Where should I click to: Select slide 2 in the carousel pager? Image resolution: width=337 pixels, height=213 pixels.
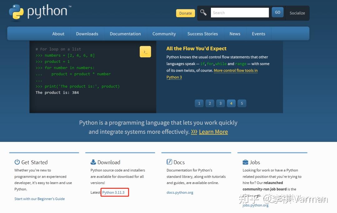(x=210, y=103)
